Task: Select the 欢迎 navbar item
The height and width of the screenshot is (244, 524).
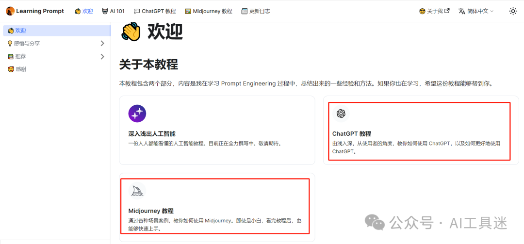Action: point(83,11)
